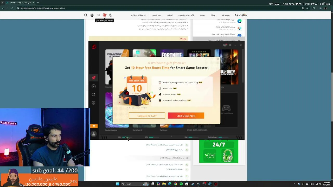Click the Upgrade to SVIP button
The image size is (333, 187).
click(x=147, y=116)
